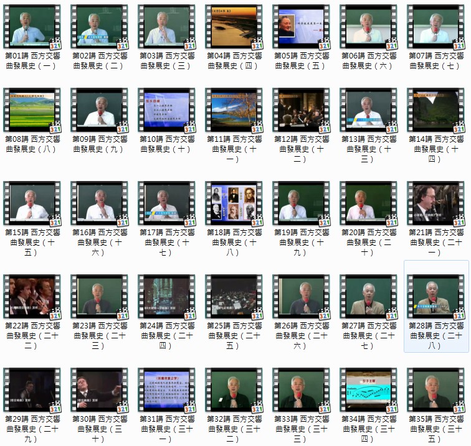Click the 第10講 blue slide video icon

pos(166,110)
